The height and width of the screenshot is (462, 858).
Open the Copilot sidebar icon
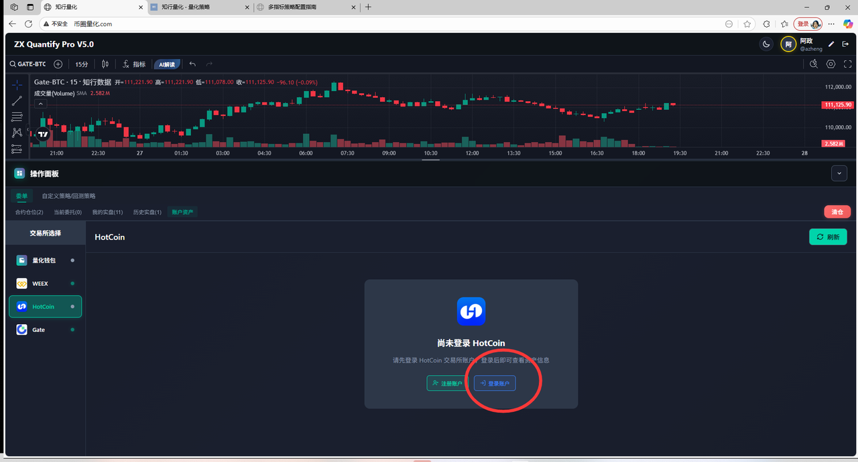pyautogui.click(x=848, y=23)
